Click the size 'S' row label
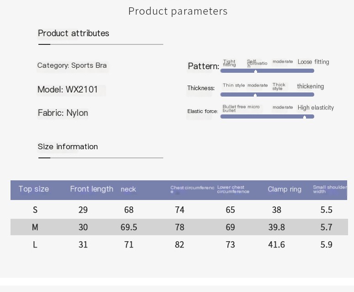Viewport: 354px width, 292px height. [35, 210]
